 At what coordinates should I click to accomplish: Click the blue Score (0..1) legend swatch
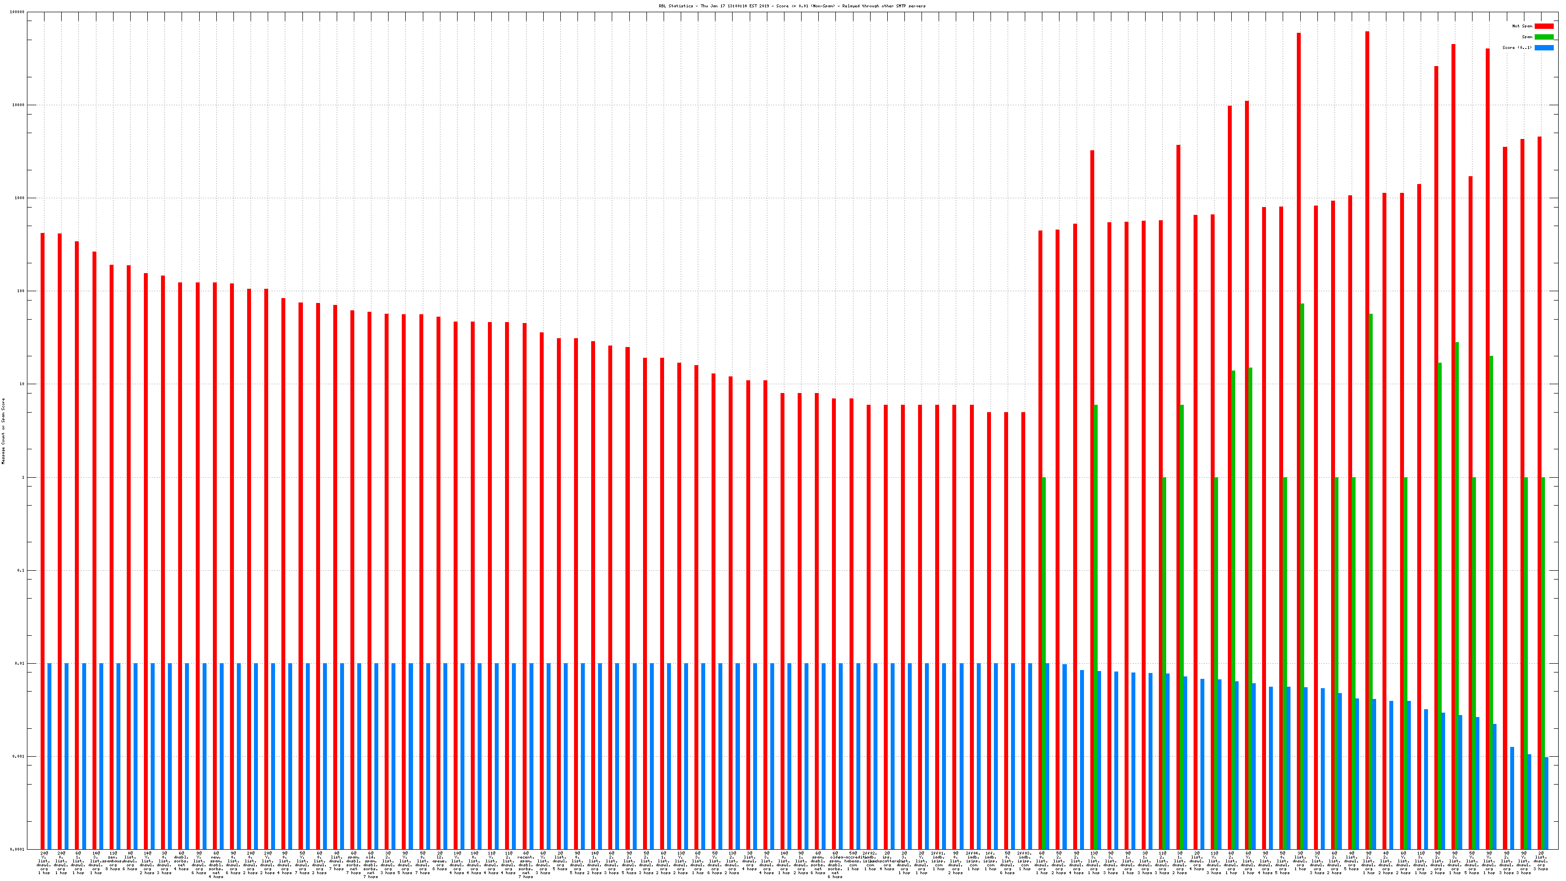click(1543, 47)
